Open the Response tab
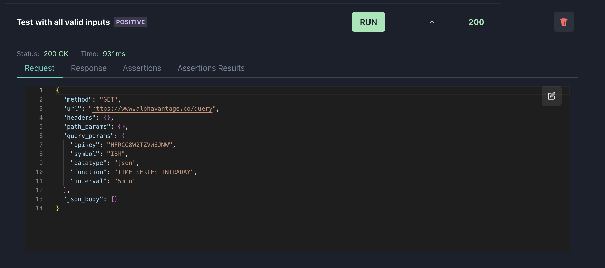Viewport: 605px width, 268px height. (x=89, y=68)
